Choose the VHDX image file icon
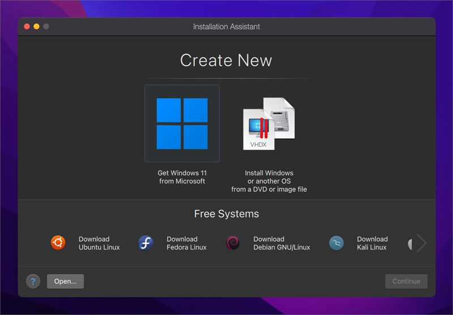The width and height of the screenshot is (453, 315). coord(269,124)
